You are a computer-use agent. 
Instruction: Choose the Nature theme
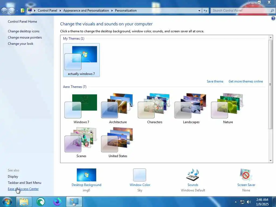click(x=228, y=108)
